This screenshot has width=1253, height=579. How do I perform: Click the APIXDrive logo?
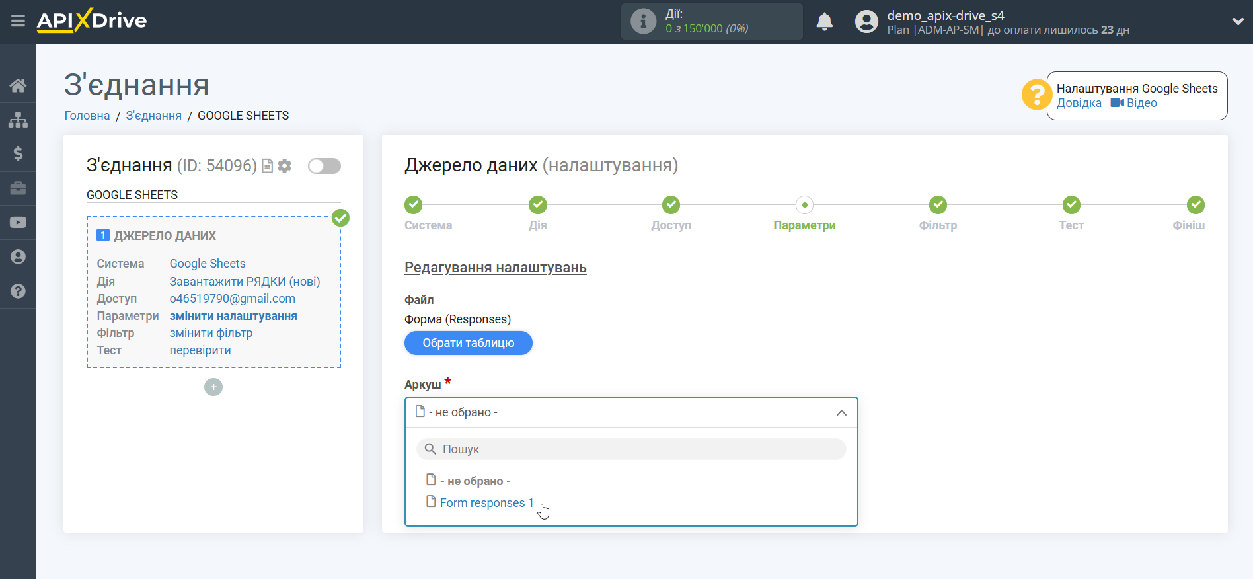(92, 20)
